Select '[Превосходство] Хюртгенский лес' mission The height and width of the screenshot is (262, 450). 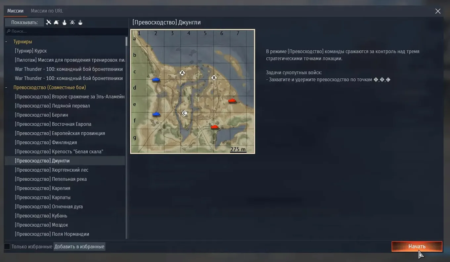[65, 170]
